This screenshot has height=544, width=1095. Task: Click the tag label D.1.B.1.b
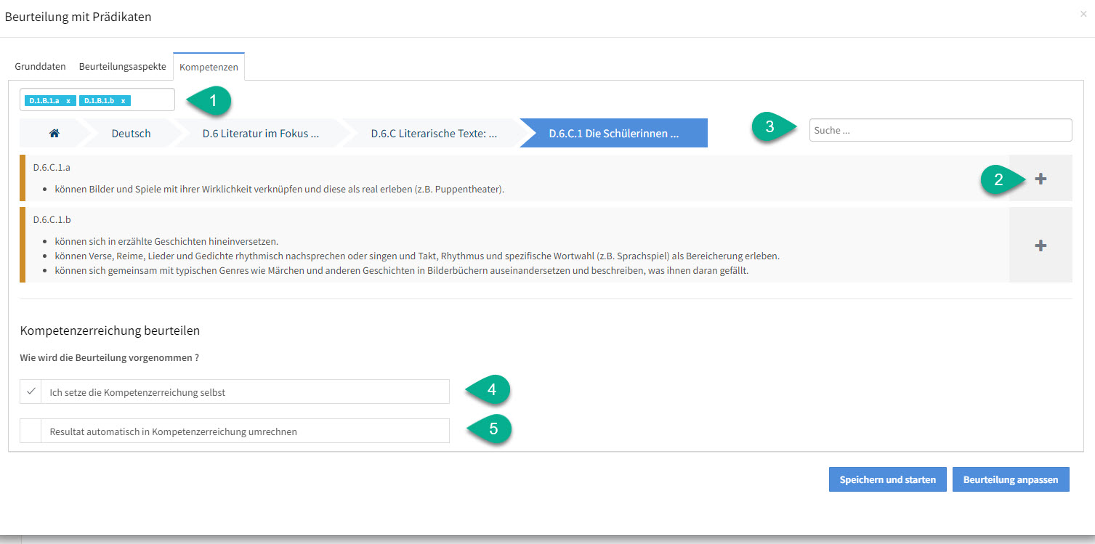pyautogui.click(x=99, y=100)
